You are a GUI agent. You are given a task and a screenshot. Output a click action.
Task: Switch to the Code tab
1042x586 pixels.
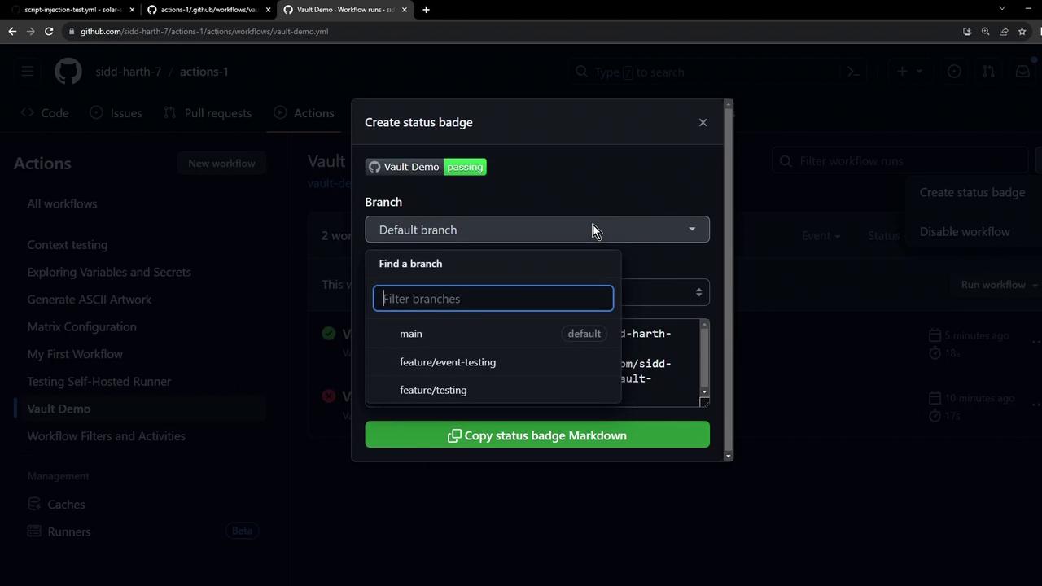(x=45, y=113)
